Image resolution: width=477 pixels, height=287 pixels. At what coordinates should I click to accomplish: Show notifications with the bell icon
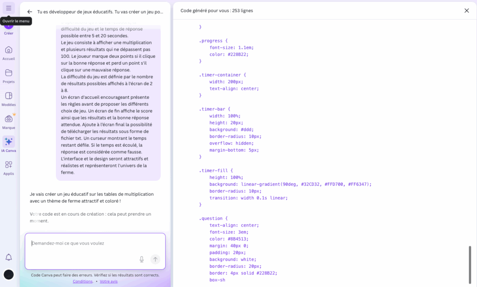[8, 257]
